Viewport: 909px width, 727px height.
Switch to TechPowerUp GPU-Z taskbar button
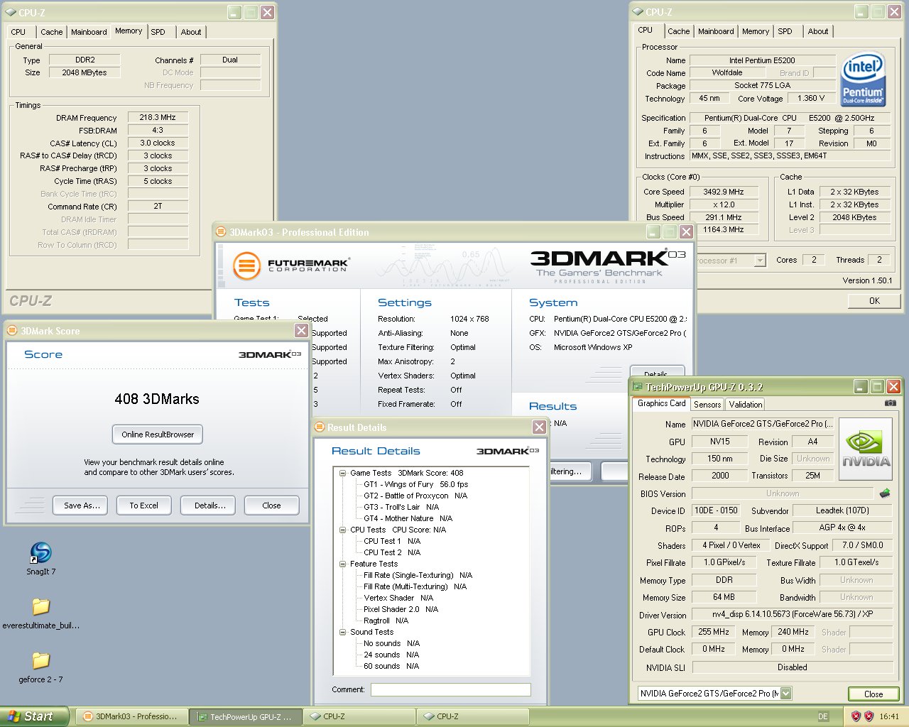(x=246, y=717)
